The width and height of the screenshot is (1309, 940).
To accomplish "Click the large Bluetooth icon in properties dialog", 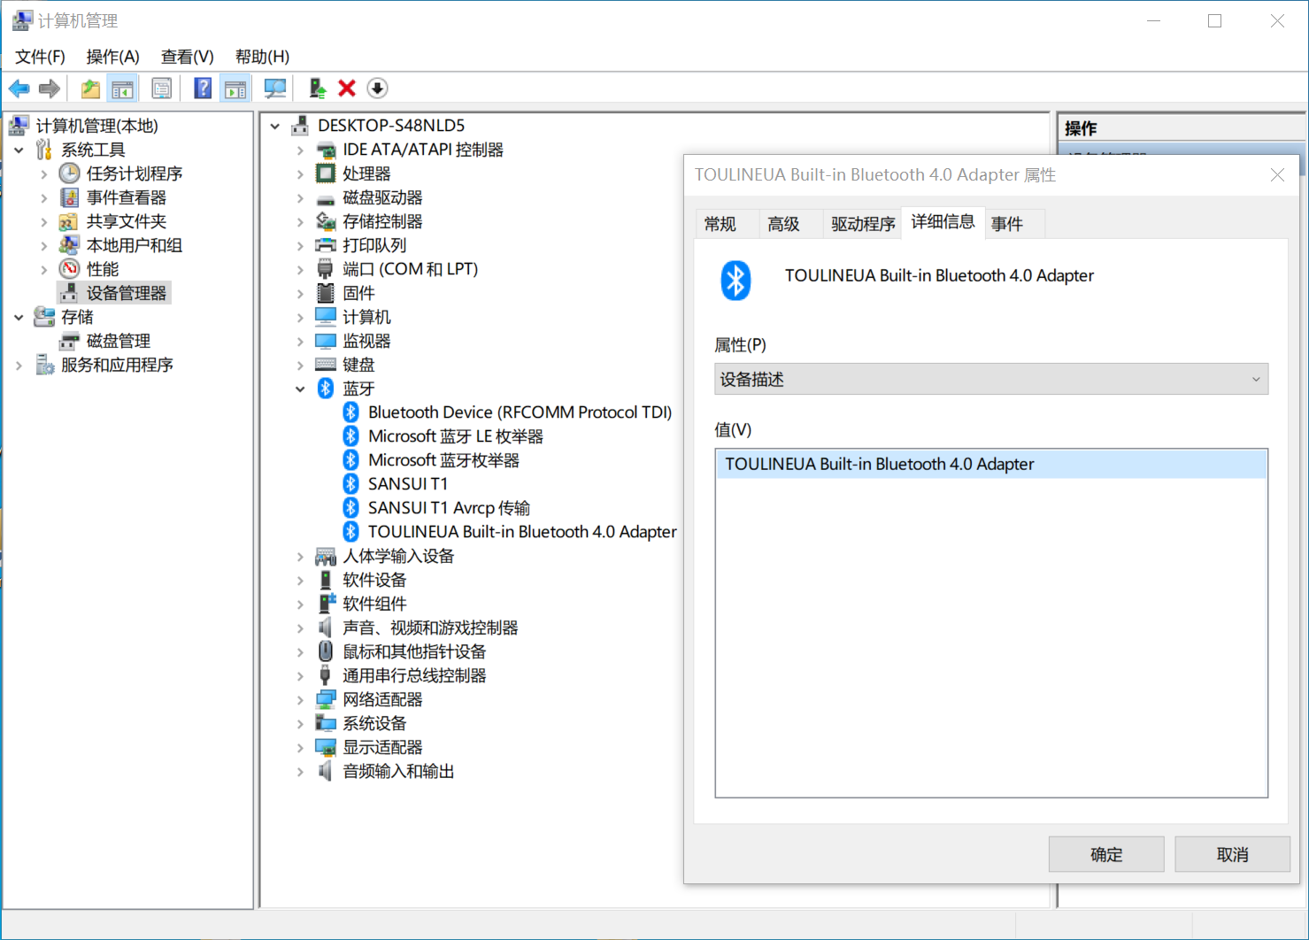I will pyautogui.click(x=735, y=281).
